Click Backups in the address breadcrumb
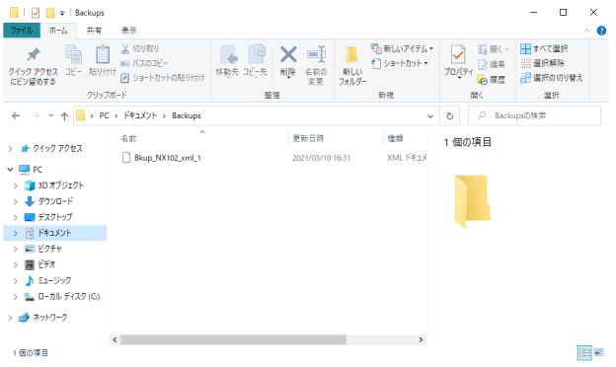 pos(187,115)
